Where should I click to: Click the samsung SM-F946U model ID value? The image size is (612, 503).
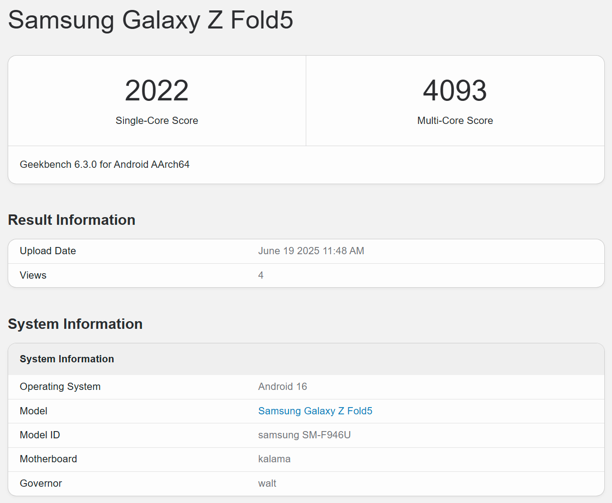pos(304,435)
